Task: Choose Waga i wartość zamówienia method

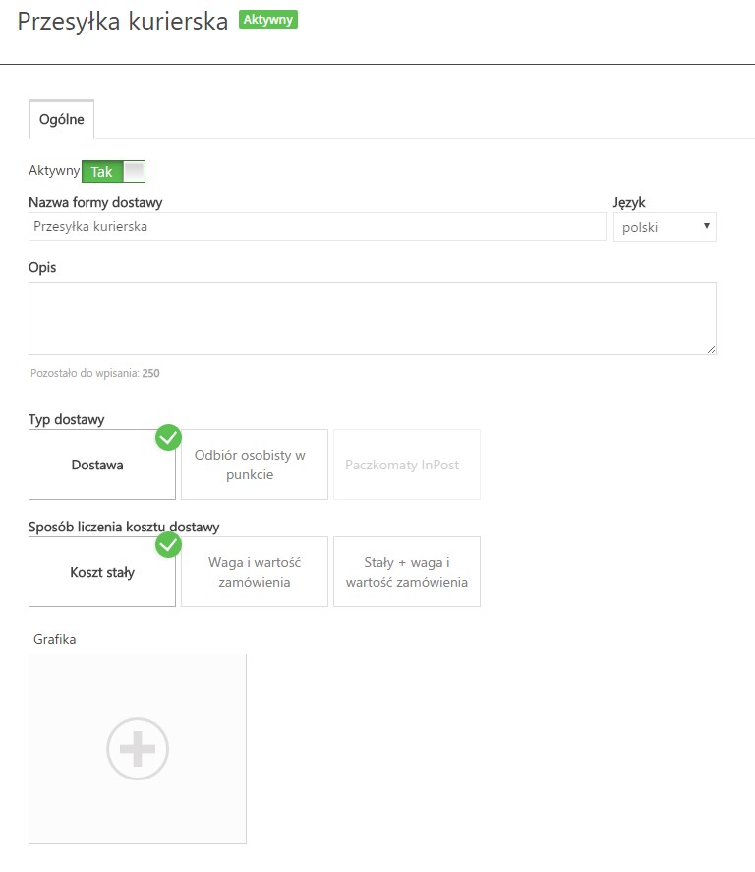Action: [x=255, y=572]
